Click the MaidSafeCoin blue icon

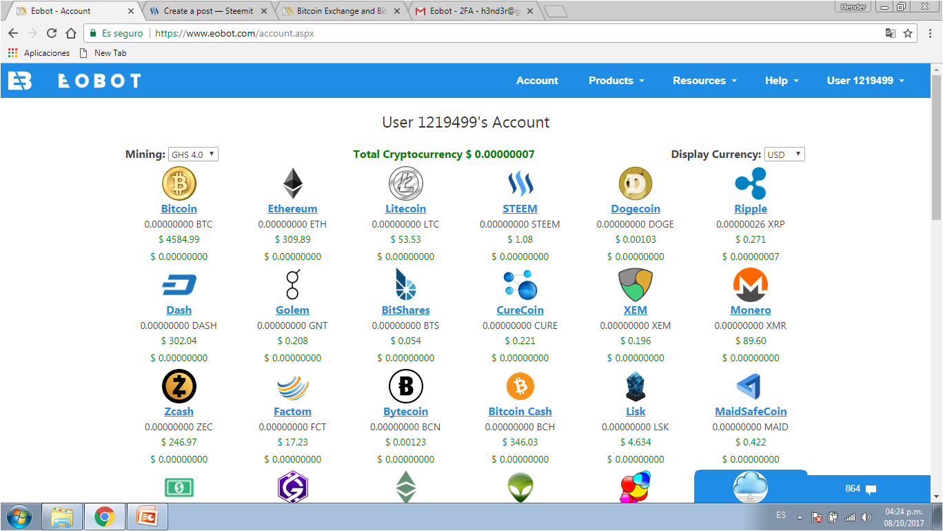tap(751, 386)
